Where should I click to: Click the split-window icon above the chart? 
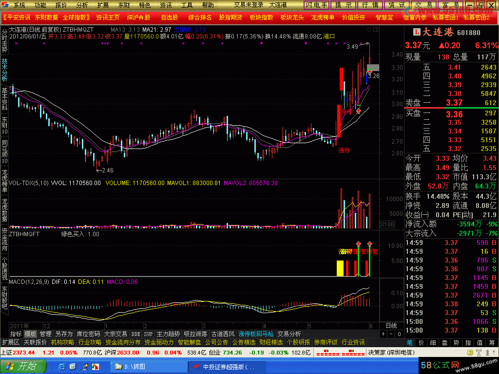376,30
